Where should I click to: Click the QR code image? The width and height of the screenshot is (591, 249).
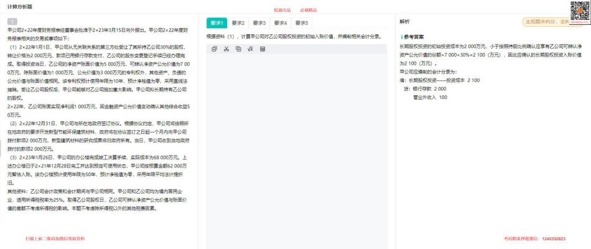click(x=580, y=11)
